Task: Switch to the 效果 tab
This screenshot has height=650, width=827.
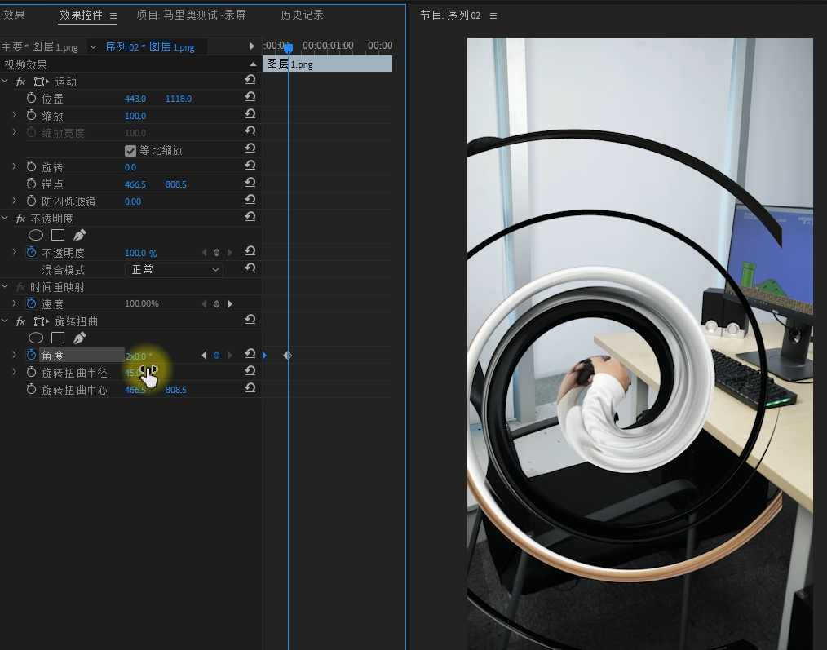Action: tap(14, 15)
